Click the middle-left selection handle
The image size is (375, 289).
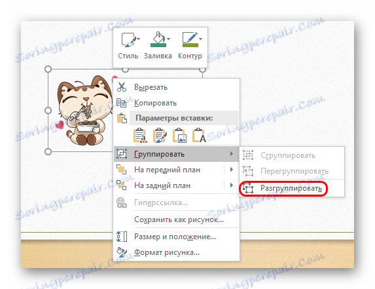pos(48,110)
